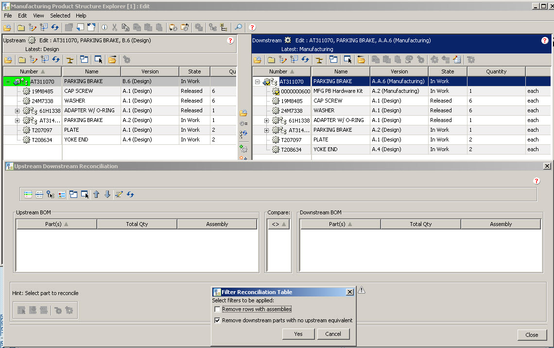Open the File menu
Image resolution: width=554 pixels, height=348 pixels.
(x=8, y=16)
